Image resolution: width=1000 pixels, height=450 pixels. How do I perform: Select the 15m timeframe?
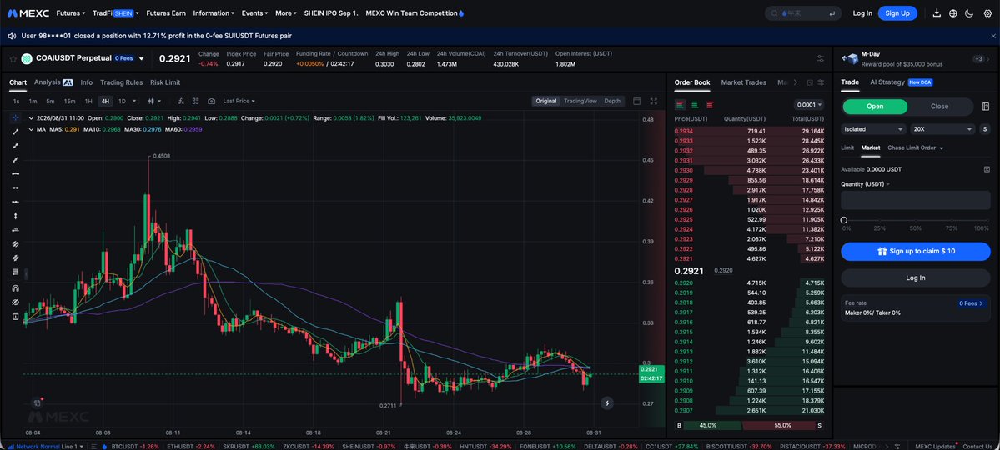(69, 101)
